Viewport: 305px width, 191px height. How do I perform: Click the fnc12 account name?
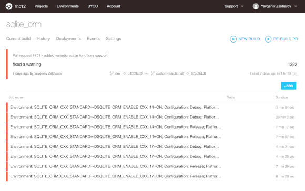[x=21, y=6]
